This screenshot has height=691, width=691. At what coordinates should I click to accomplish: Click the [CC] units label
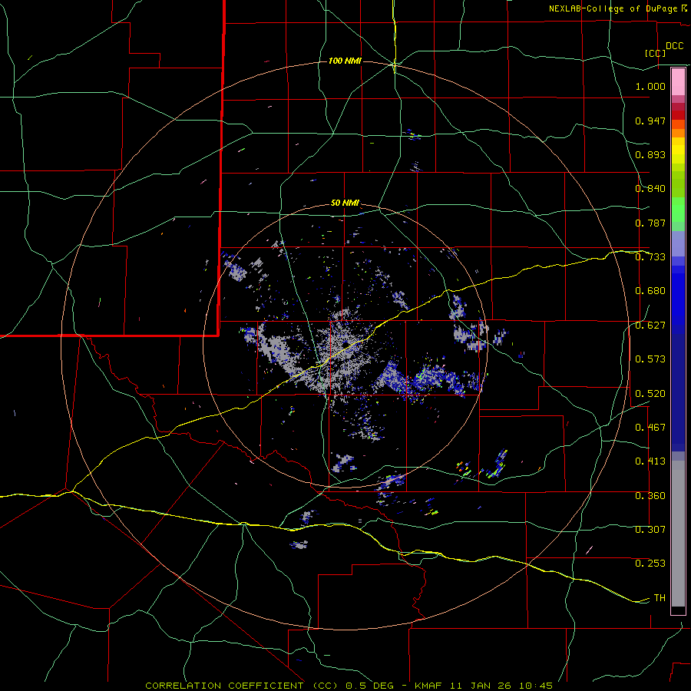(656, 53)
